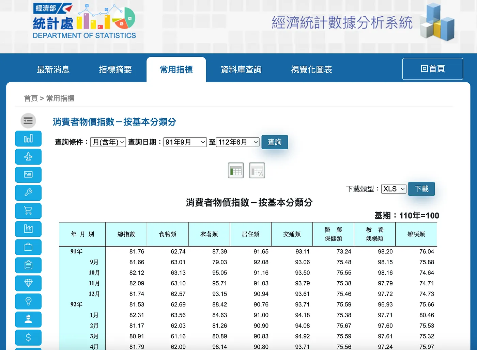Open the light bulb sidebar icon
Image resolution: width=477 pixels, height=350 pixels.
[28, 301]
